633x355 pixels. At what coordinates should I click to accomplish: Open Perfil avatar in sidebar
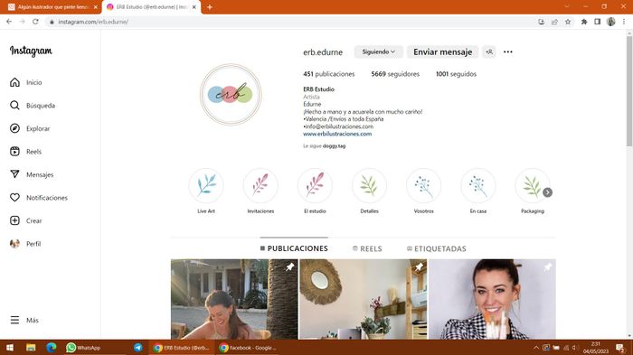[x=15, y=244]
